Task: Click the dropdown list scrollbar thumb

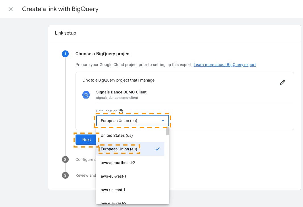Action: point(167,131)
